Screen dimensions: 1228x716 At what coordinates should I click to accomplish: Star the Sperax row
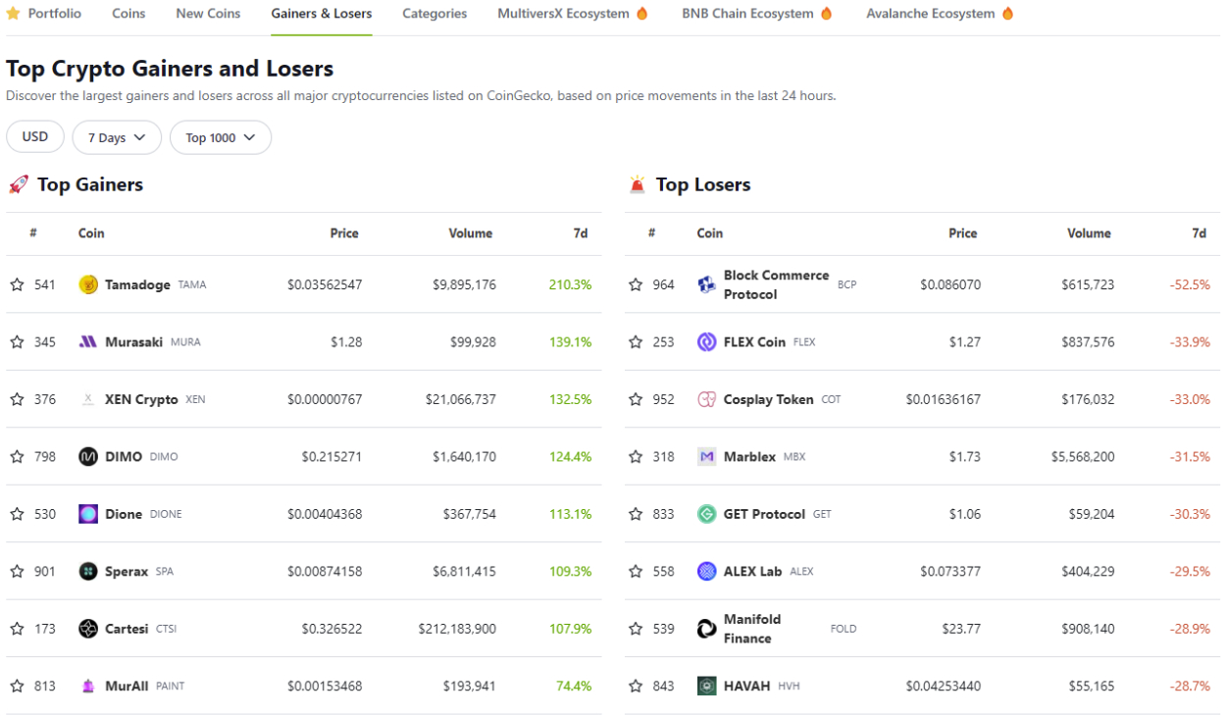pyautogui.click(x=17, y=571)
